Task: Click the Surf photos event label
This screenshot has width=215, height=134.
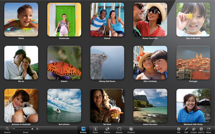Action: coord(64,124)
